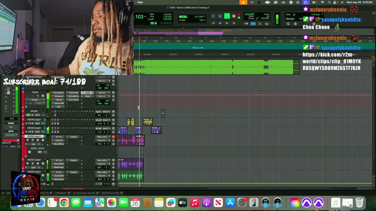This screenshot has width=376, height=211.
Task: Mute the HOOK.dup3 track
Action: (43, 140)
